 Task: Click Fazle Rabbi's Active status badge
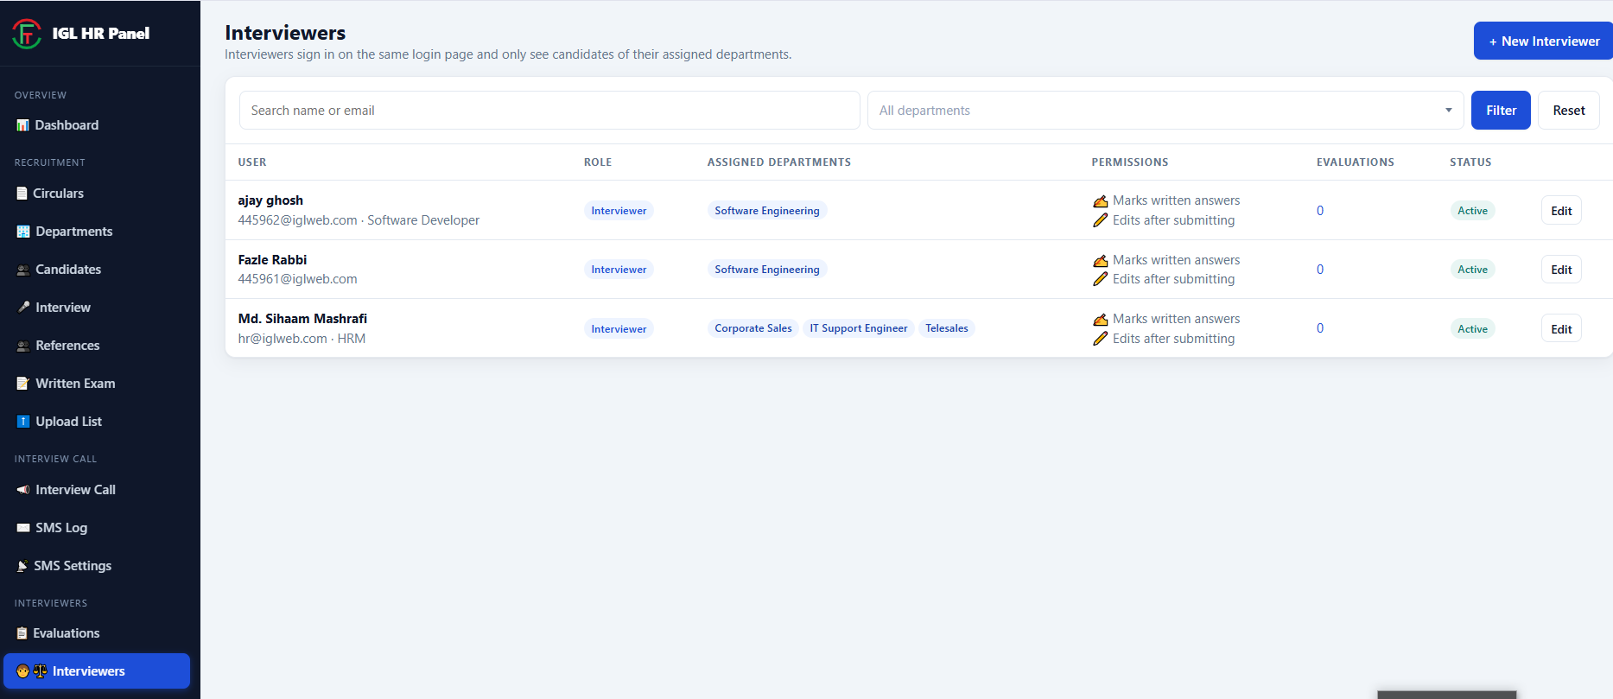[1472, 270]
